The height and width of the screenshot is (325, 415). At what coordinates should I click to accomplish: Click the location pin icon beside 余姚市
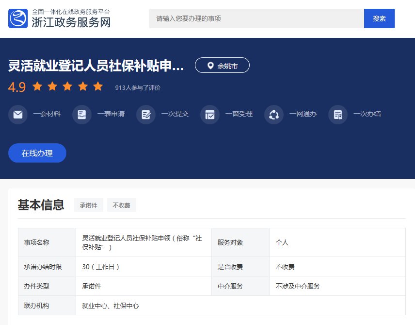(210, 66)
